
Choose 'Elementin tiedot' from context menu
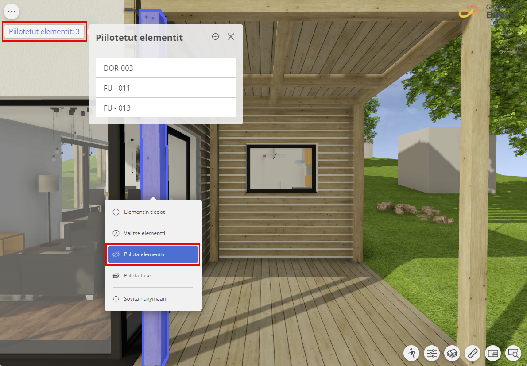pyautogui.click(x=153, y=212)
